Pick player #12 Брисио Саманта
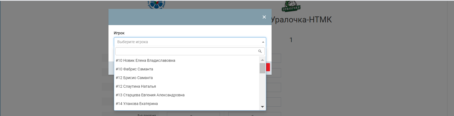454x116 pixels. click(134, 78)
